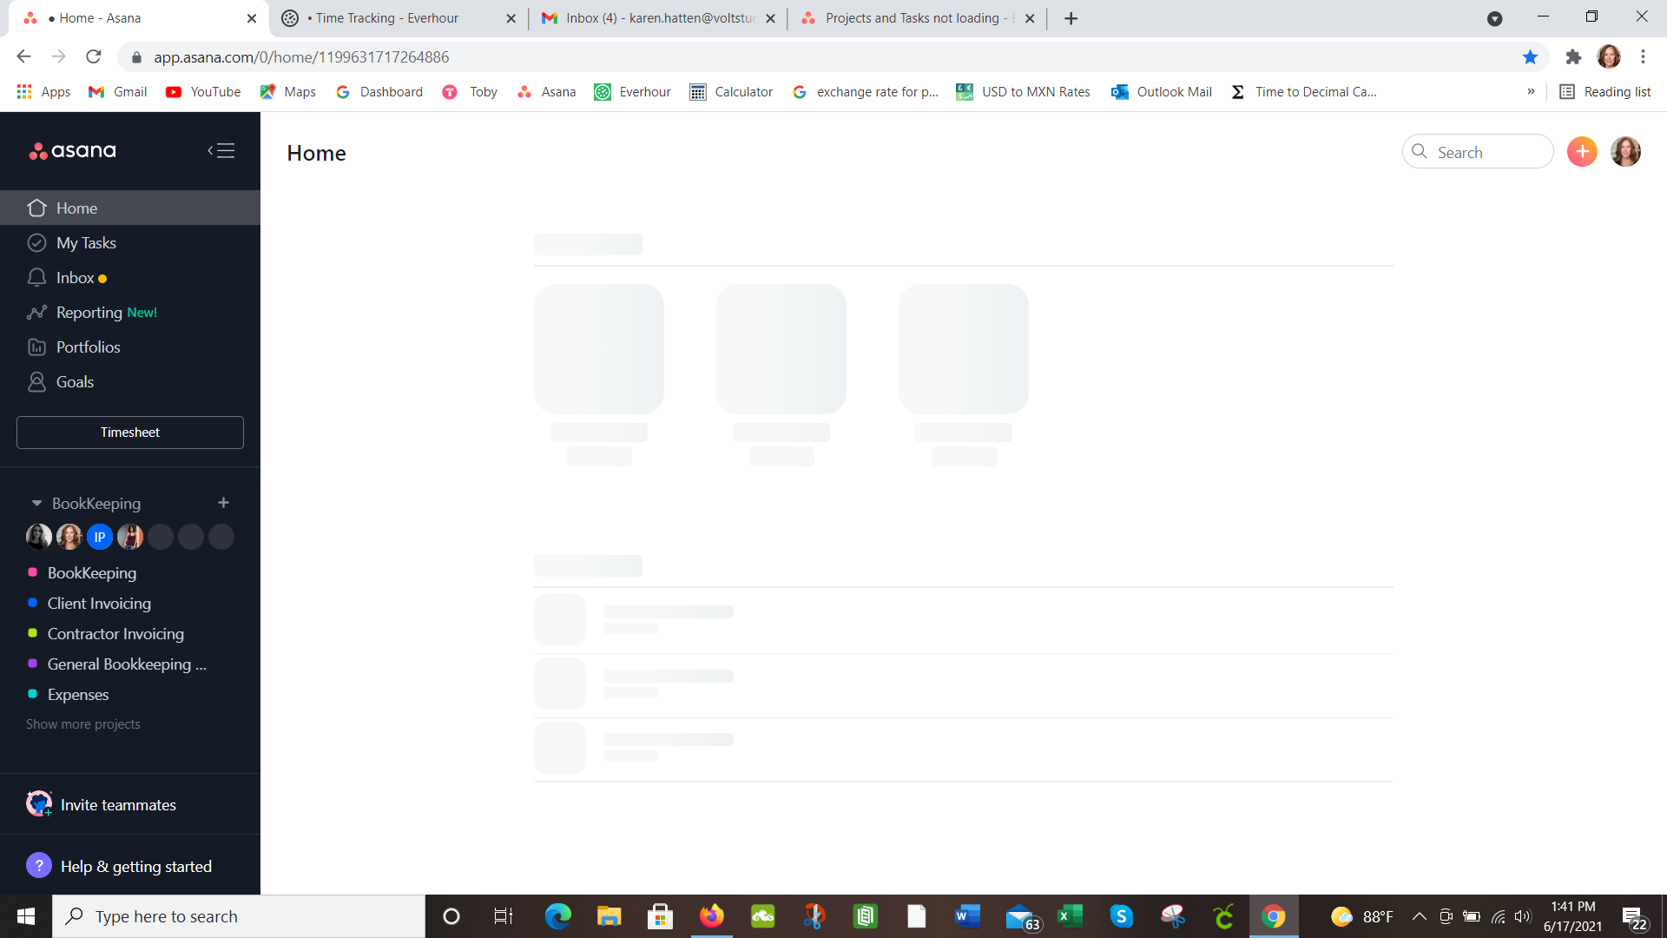Click the orange plus quick-add button
Image resolution: width=1667 pixels, height=938 pixels.
pos(1581,152)
